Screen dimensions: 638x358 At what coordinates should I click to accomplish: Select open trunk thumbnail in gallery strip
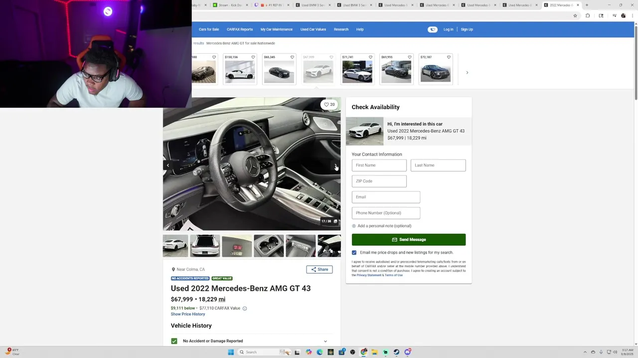tap(205, 246)
